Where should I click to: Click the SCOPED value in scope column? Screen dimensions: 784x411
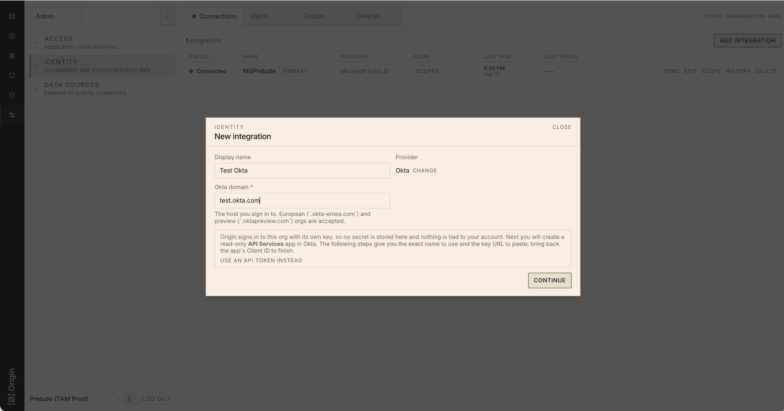click(x=427, y=71)
